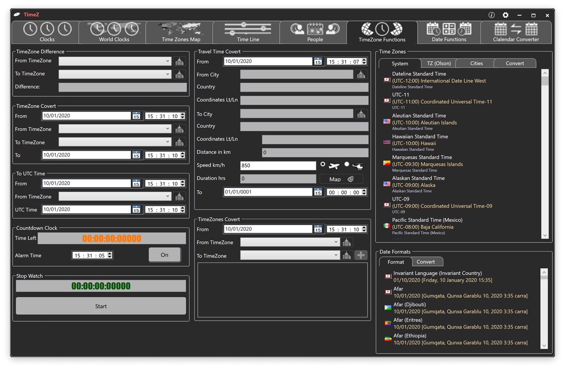Turn On the countdown alarm
This screenshot has height=369, width=565.
click(165, 255)
